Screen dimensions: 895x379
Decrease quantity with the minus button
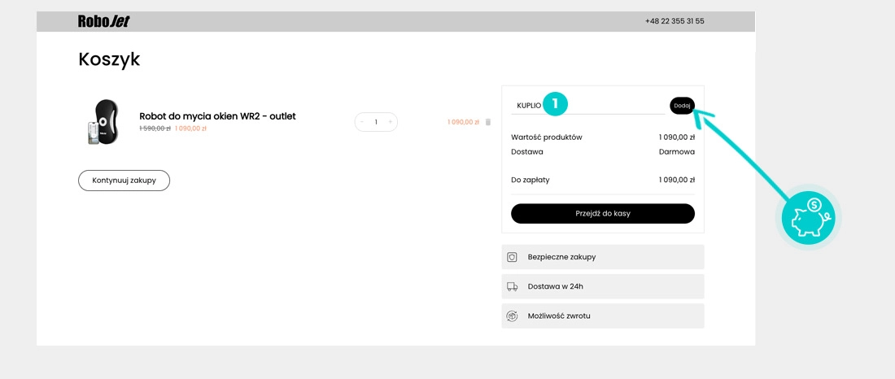[362, 122]
